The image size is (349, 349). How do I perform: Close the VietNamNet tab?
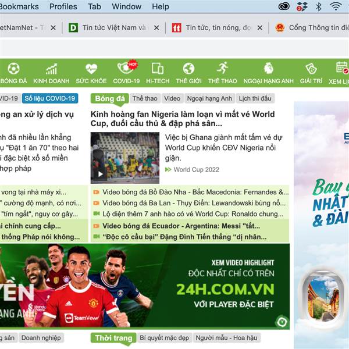coord(53,28)
